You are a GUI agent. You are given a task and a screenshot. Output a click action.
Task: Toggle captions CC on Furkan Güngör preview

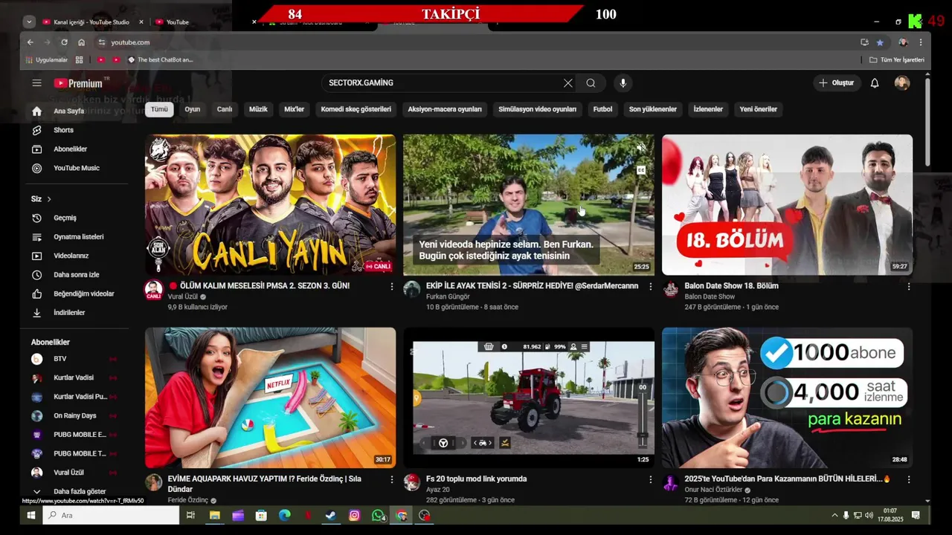(x=641, y=170)
